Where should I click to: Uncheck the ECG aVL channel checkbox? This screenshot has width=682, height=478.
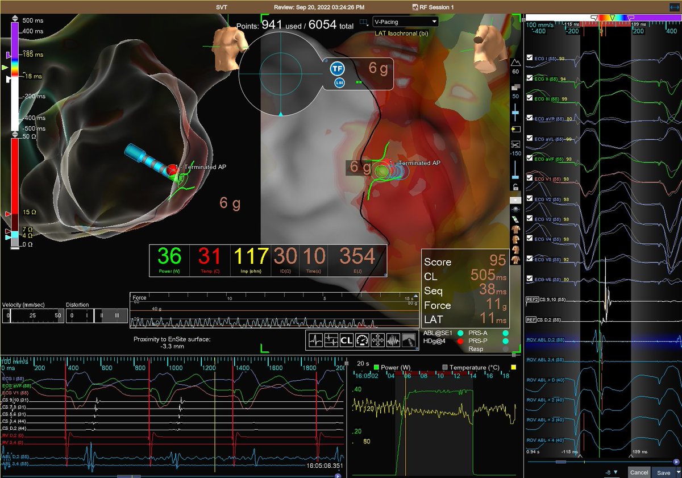pyautogui.click(x=530, y=138)
